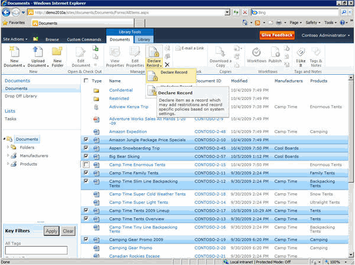Click the Declare Record ribbon button

[154, 57]
